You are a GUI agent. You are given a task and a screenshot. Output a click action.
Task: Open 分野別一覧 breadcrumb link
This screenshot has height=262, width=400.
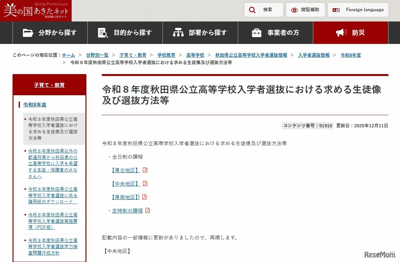pos(97,55)
